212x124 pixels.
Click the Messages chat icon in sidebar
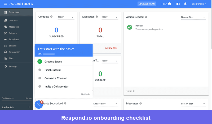point(6,27)
